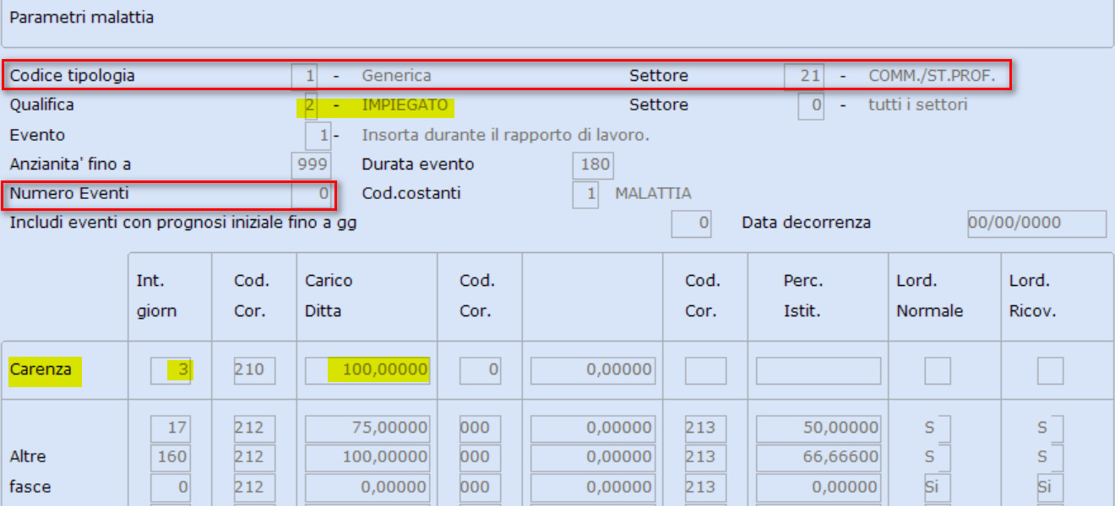The width and height of the screenshot is (1115, 506).
Task: Click the Int. giorn column header
Action: (x=157, y=295)
